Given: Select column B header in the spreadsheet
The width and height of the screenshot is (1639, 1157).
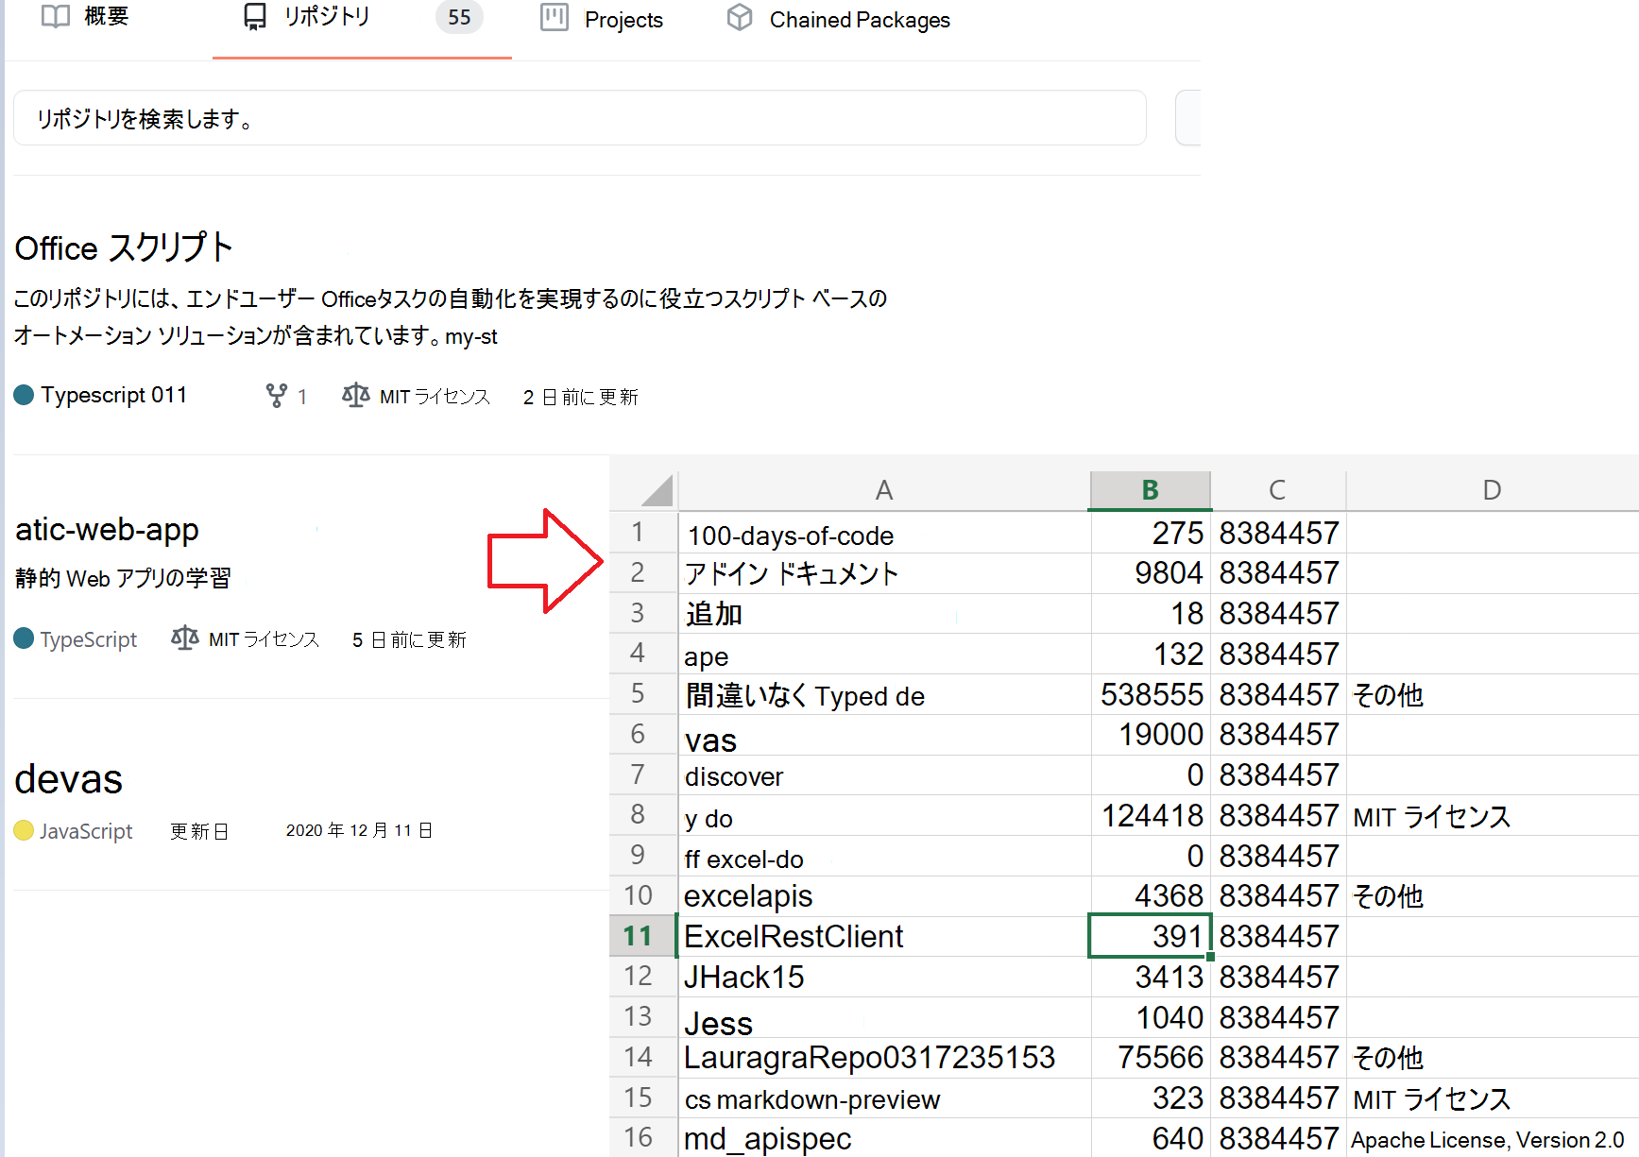Looking at the screenshot, I should [1150, 489].
